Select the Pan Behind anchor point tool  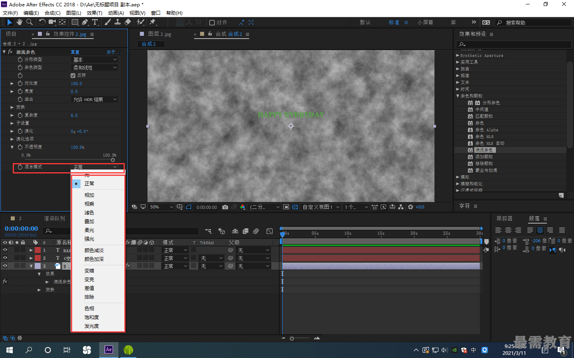(63, 22)
